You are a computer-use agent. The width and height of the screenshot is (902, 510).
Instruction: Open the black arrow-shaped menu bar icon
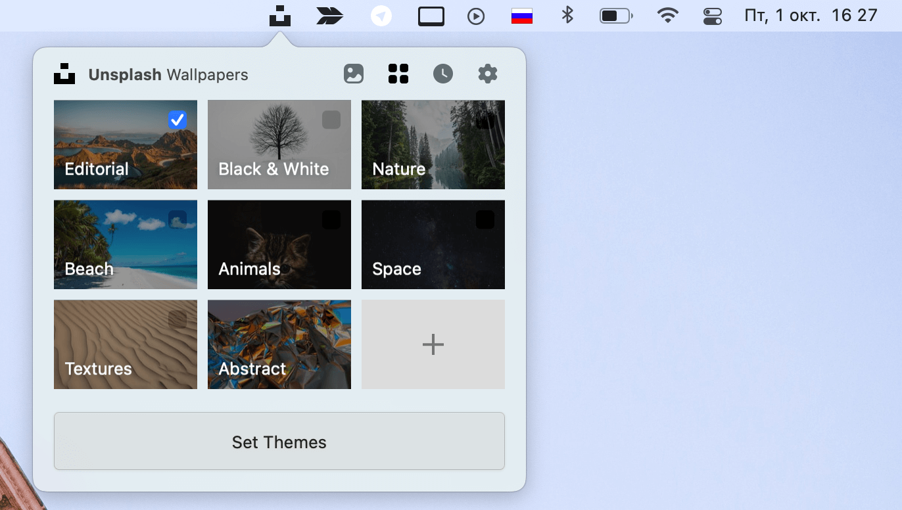pyautogui.click(x=330, y=16)
